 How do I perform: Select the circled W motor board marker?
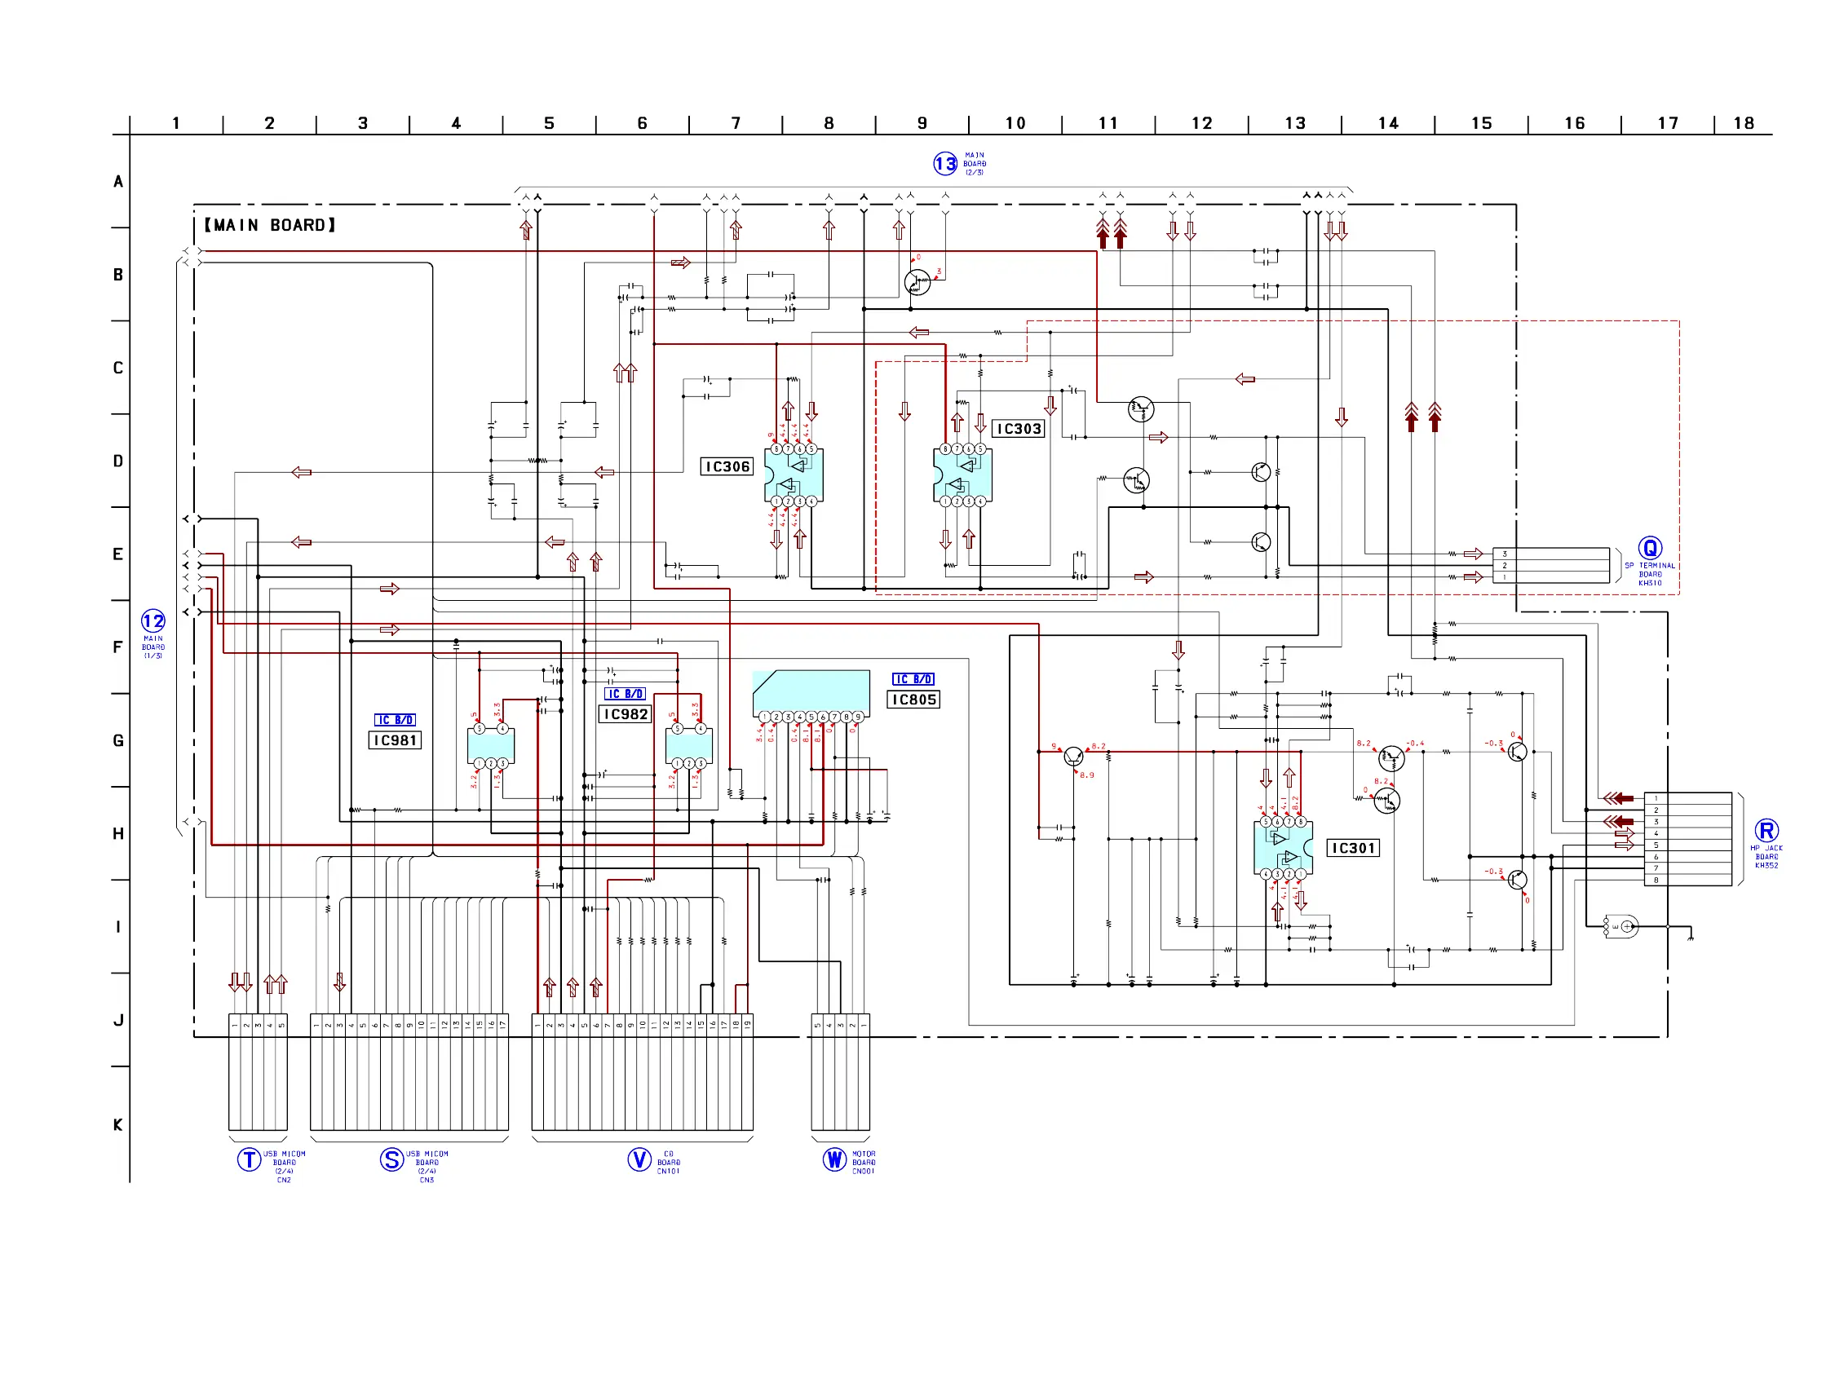pyautogui.click(x=834, y=1160)
